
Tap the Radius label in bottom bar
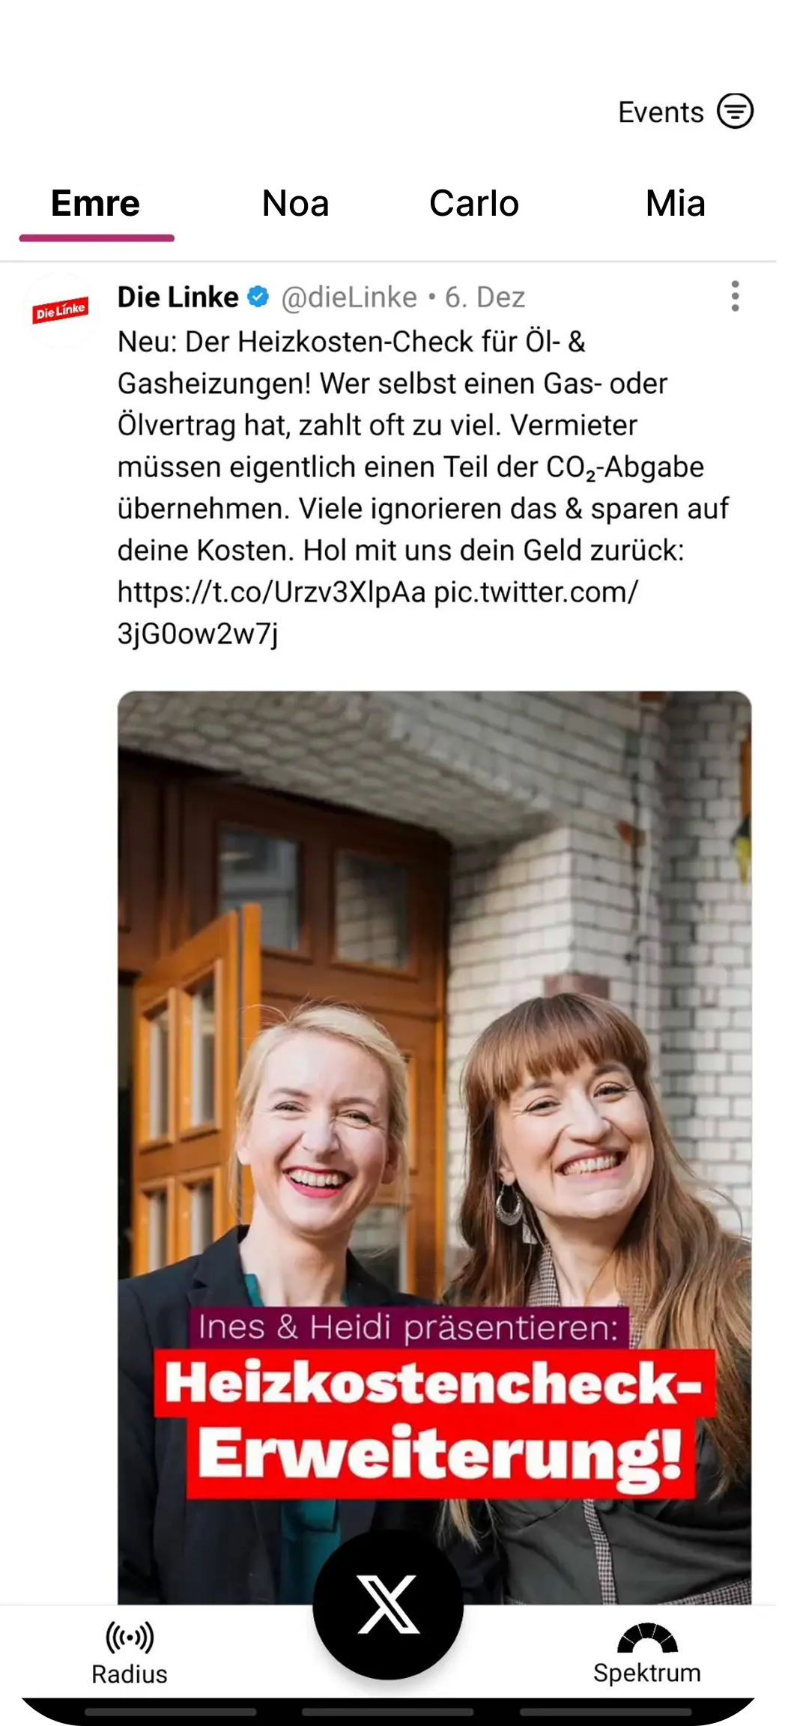click(x=130, y=1674)
